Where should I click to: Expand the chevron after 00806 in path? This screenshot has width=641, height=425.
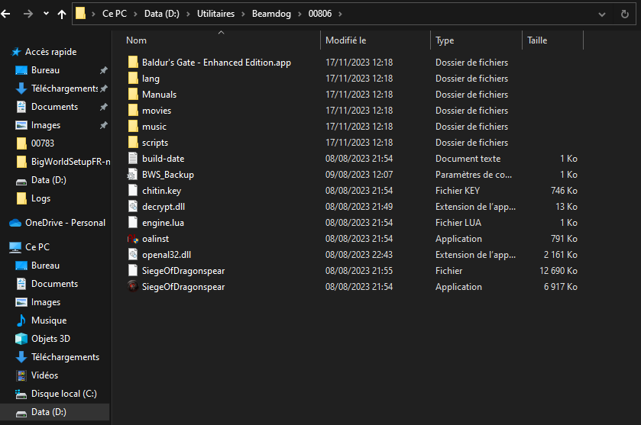(x=340, y=14)
